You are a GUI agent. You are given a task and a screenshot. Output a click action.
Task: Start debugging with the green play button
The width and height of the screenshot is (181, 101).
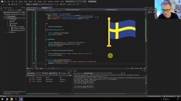pos(44,4)
